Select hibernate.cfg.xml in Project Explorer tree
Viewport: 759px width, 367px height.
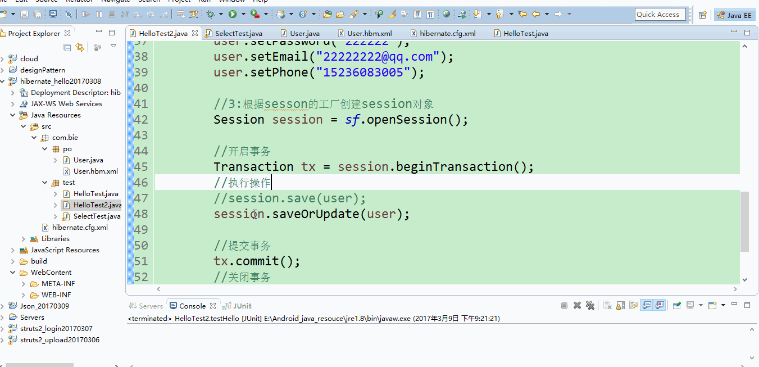[80, 227]
